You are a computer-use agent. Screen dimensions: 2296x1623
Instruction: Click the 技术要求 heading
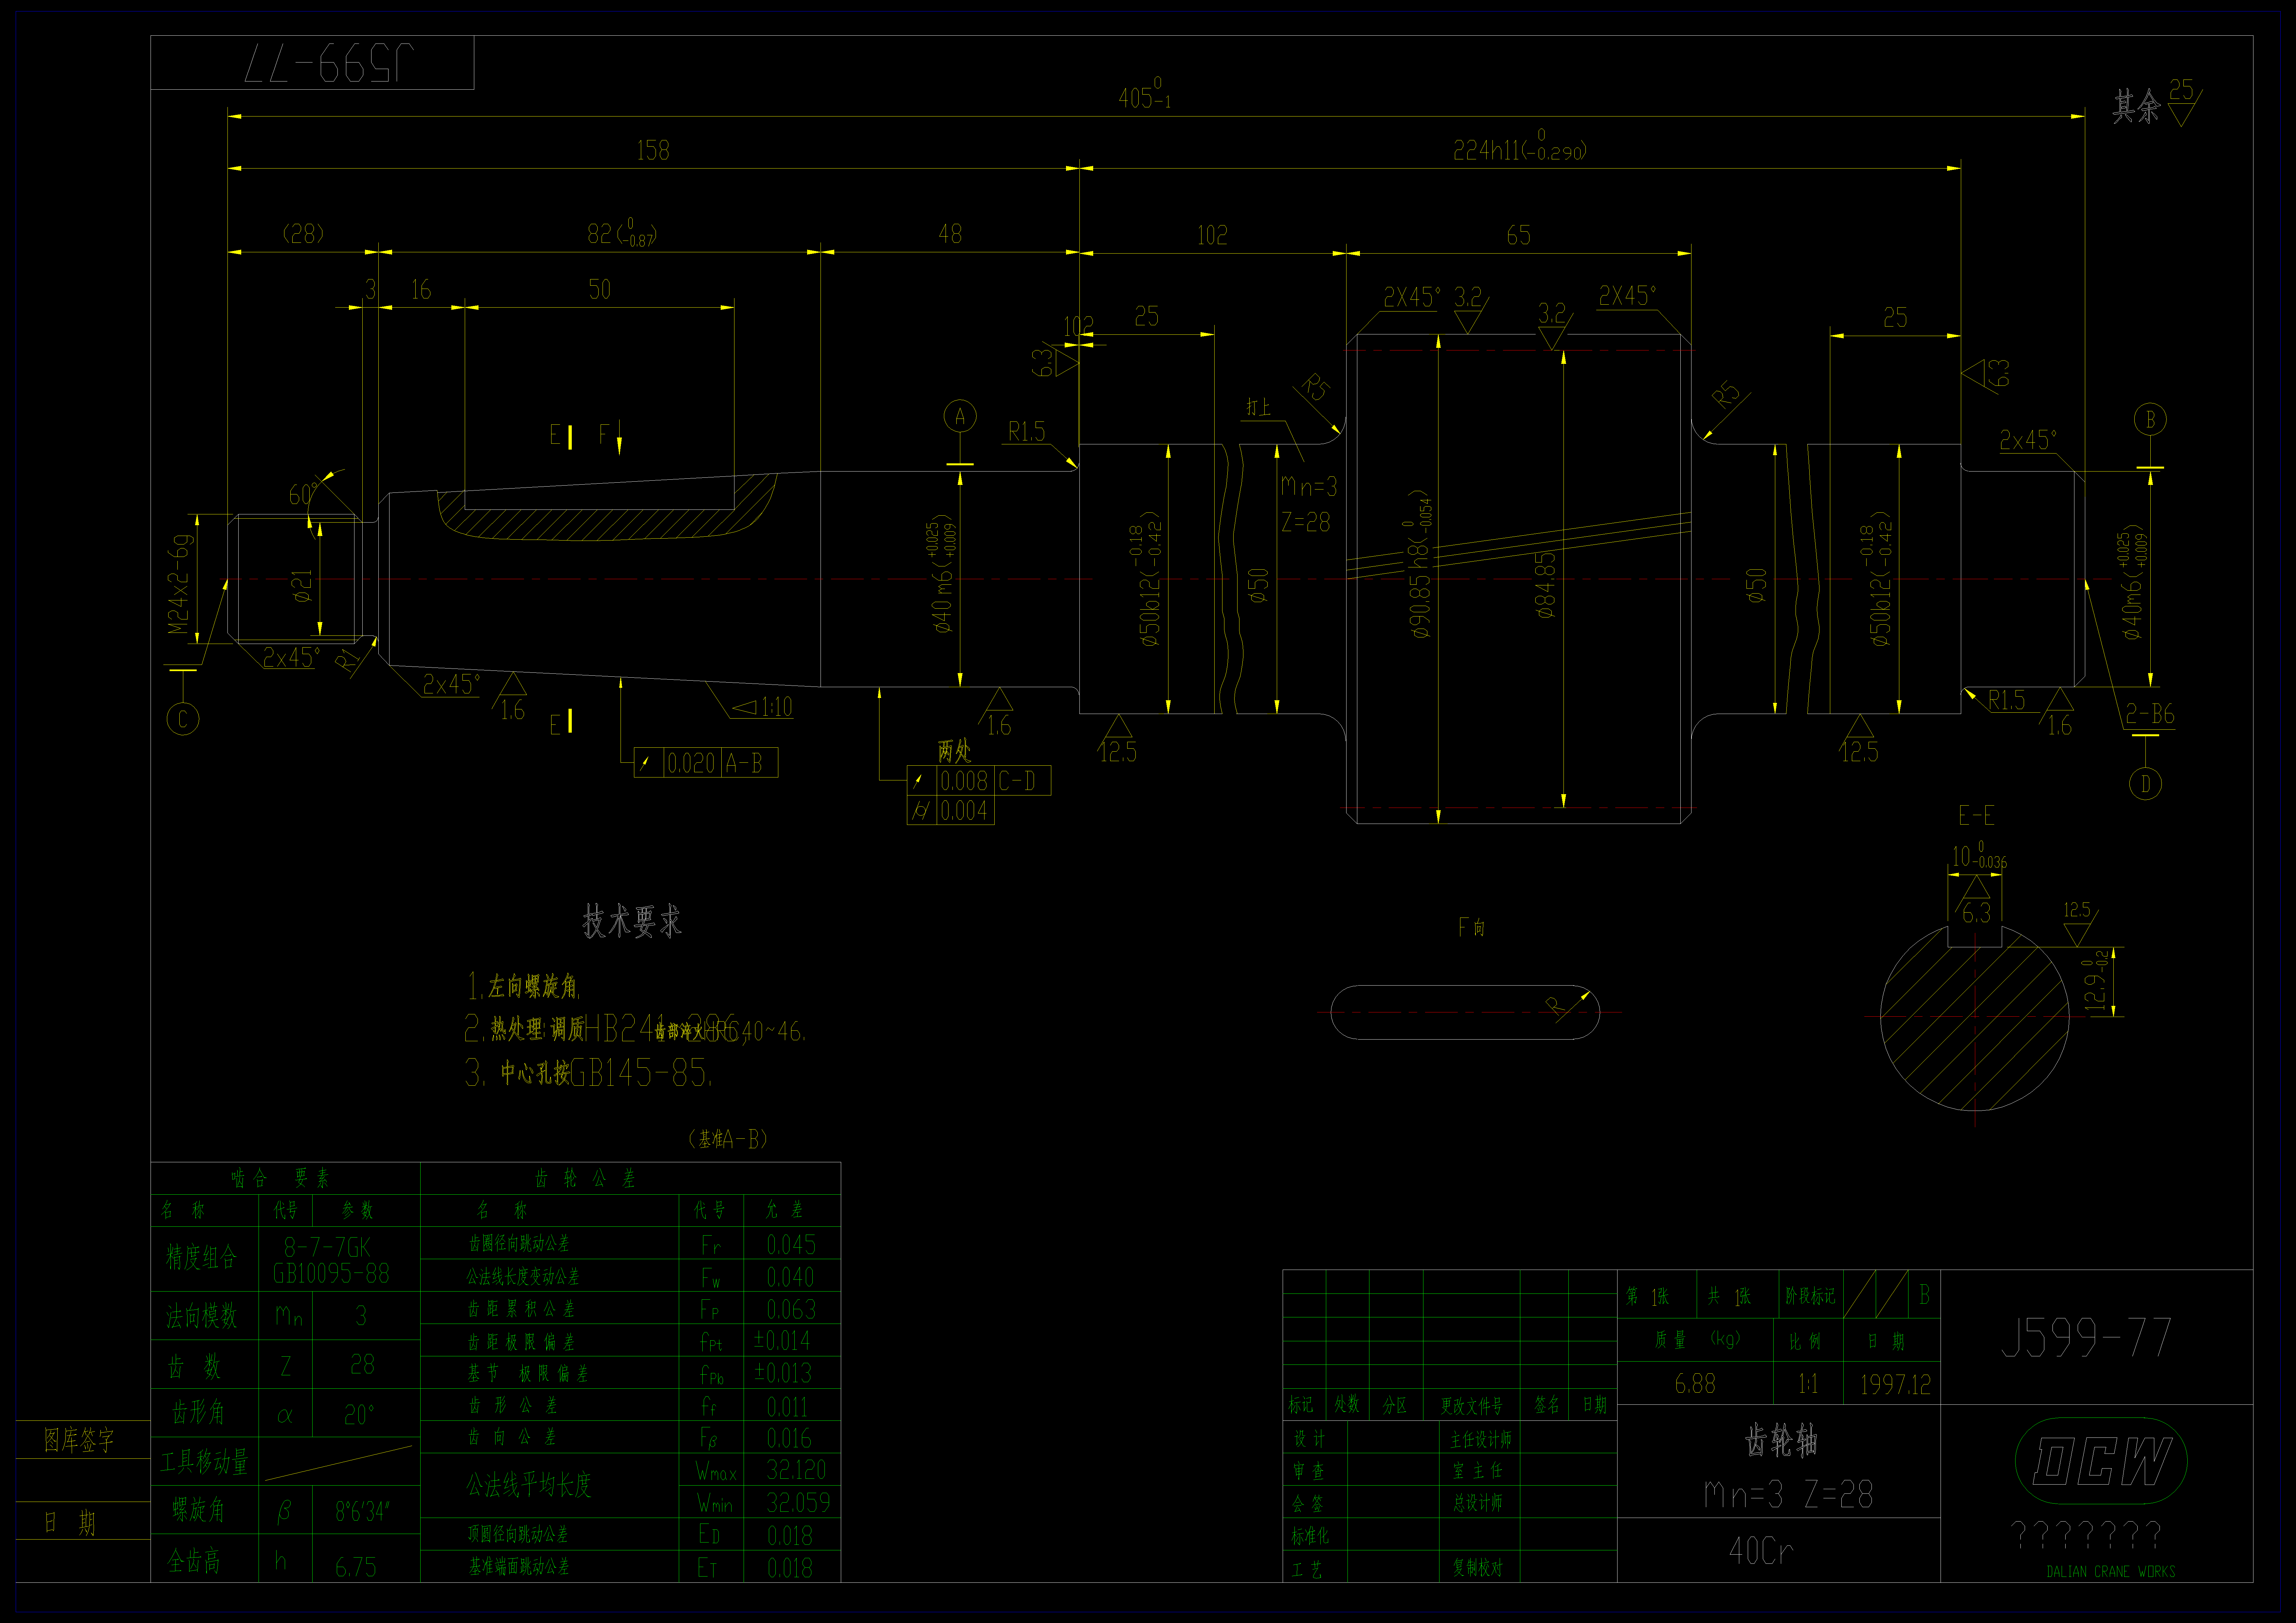(632, 921)
